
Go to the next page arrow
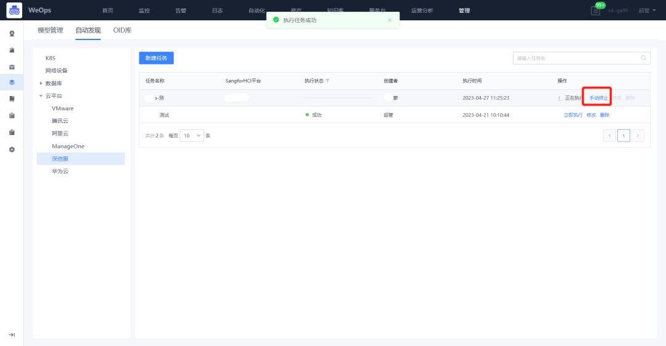(x=638, y=135)
